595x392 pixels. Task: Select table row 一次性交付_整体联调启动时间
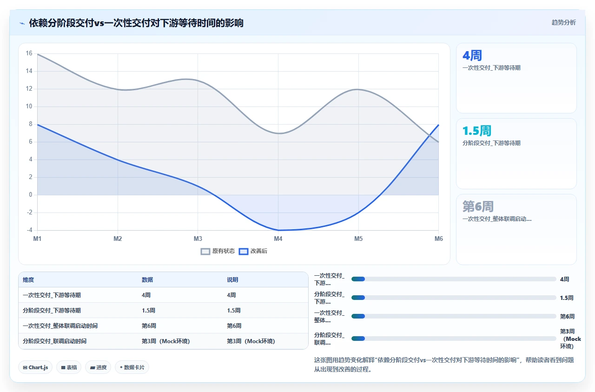pyautogui.click(x=163, y=326)
